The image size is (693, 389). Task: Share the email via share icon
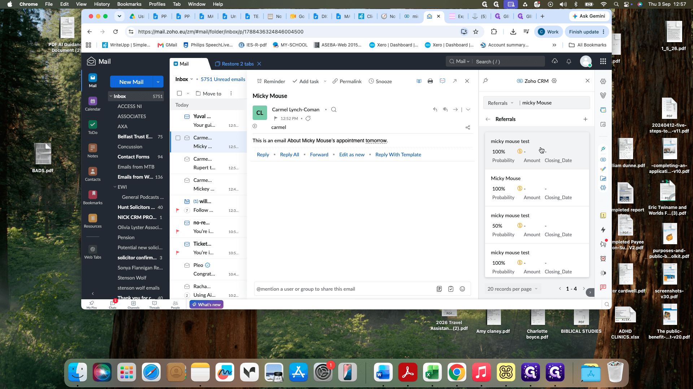[468, 128]
